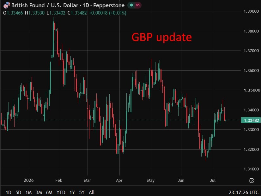This screenshot has width=261, height=196.
Task: Select the 1Y time range
Action: [72, 192]
